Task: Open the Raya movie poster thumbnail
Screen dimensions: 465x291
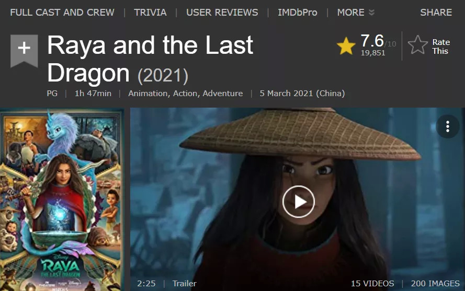Action: 62,200
